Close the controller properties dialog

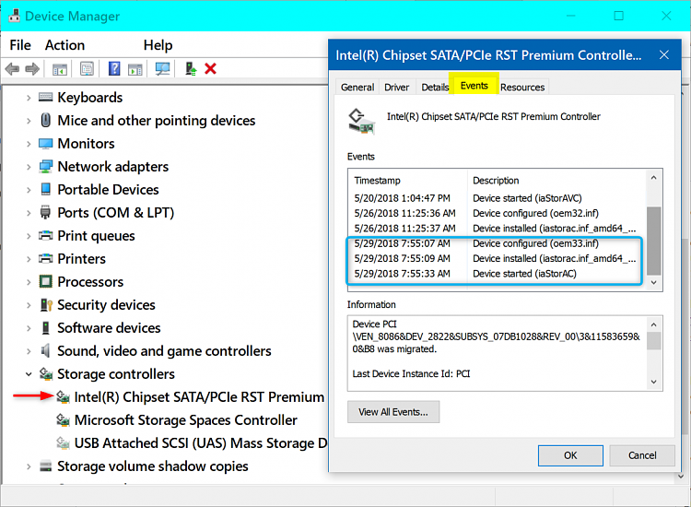point(663,55)
